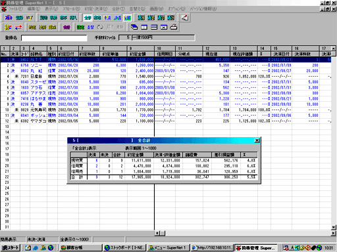Viewport: 337px width, 252px height.
Task: Click the 現物買 row label in summary dialog
Action: tap(78, 161)
